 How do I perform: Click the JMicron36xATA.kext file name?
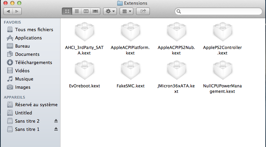pos(176,89)
